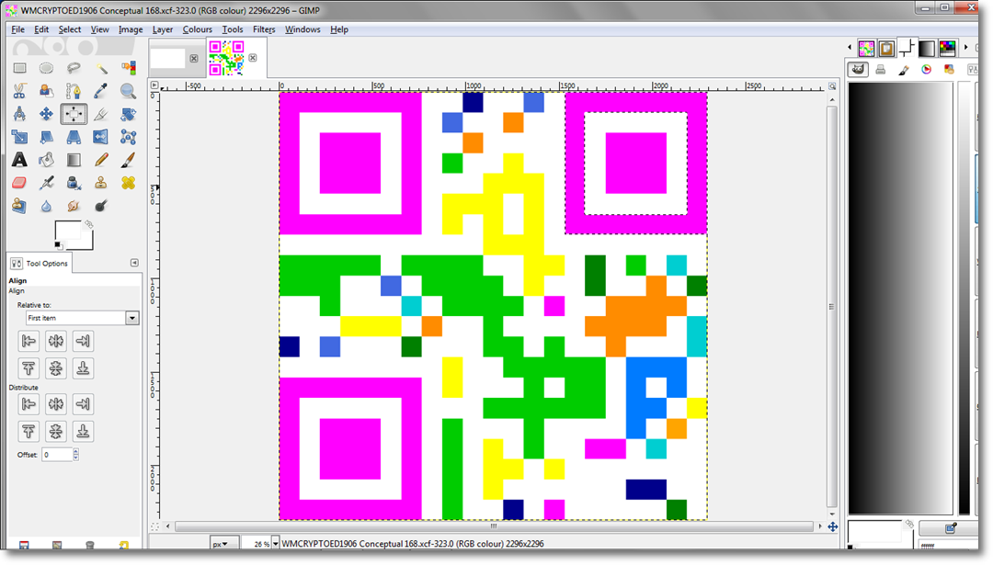Screen dimensions: 993x565
Task: Select the Zoom magnifier tool
Action: (x=128, y=91)
